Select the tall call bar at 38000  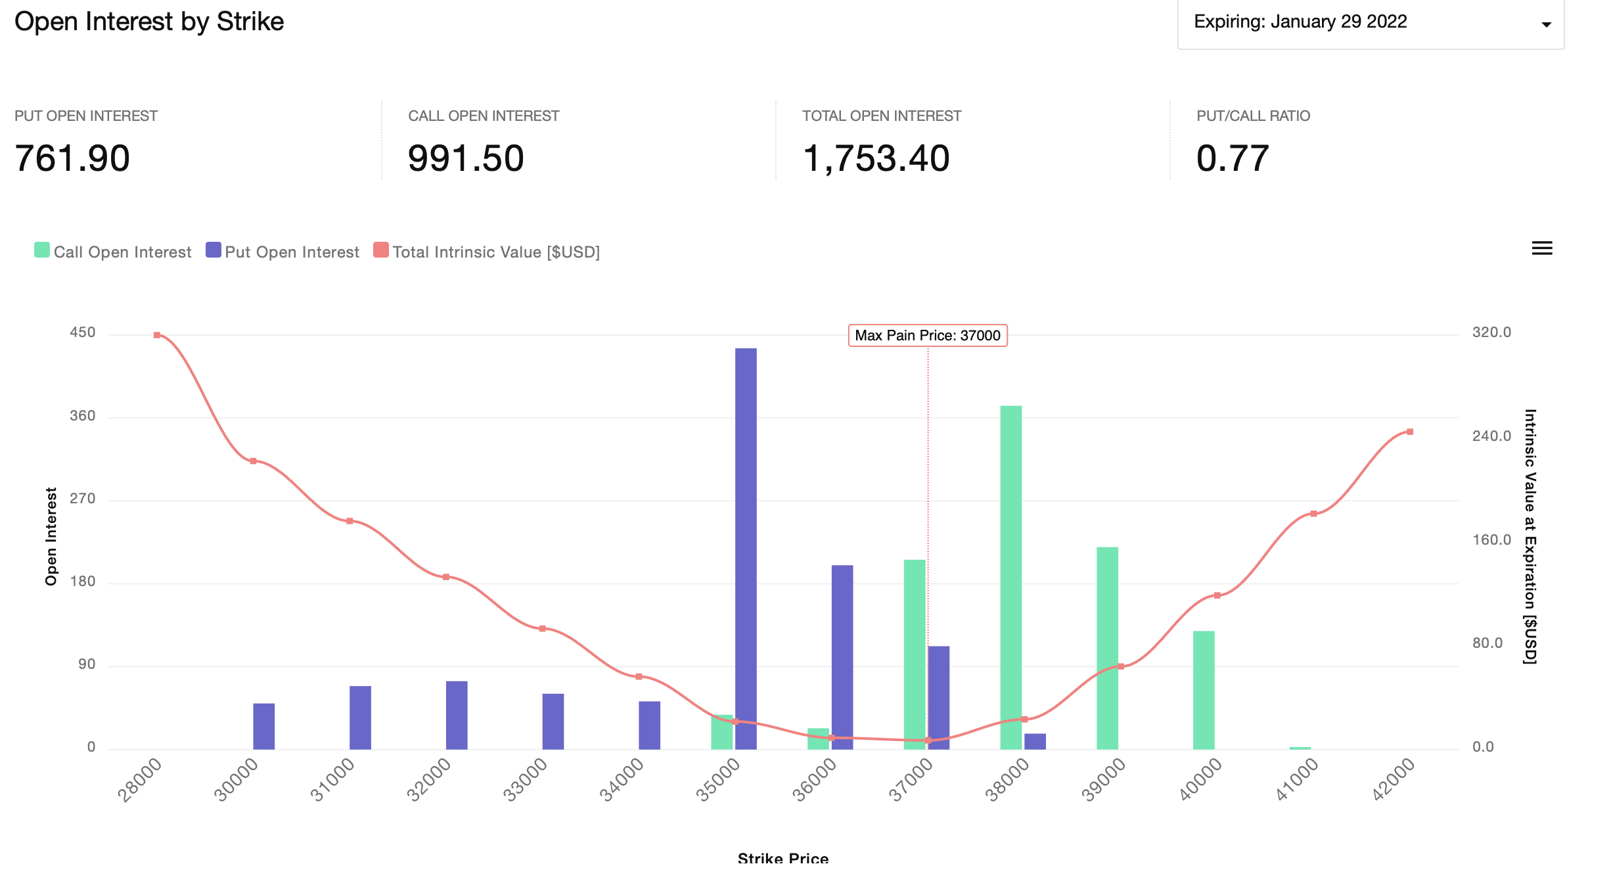[1011, 578]
